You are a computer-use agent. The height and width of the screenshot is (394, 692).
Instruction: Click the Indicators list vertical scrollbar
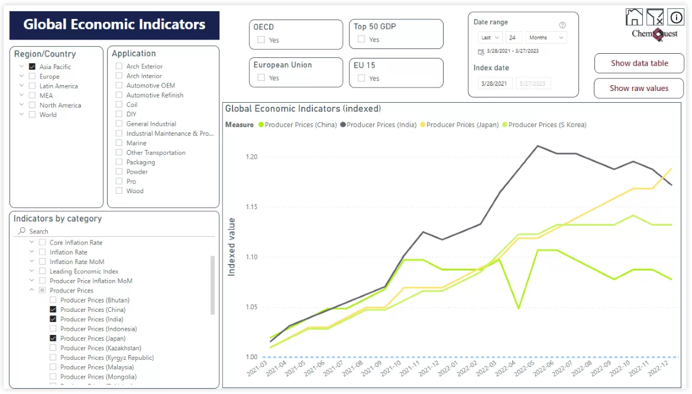(x=212, y=285)
